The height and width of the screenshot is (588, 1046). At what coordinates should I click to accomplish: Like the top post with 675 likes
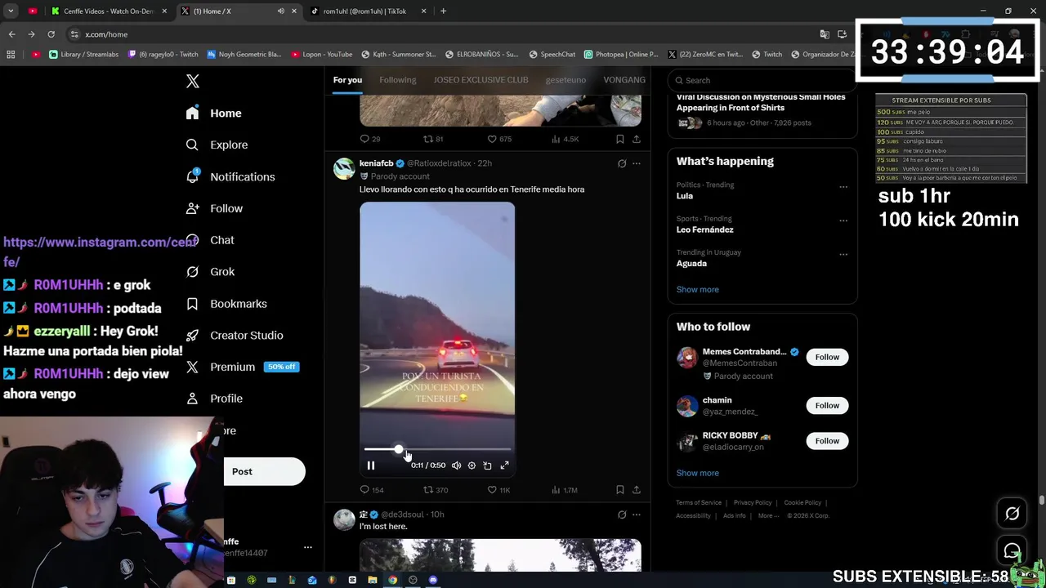[x=498, y=139]
